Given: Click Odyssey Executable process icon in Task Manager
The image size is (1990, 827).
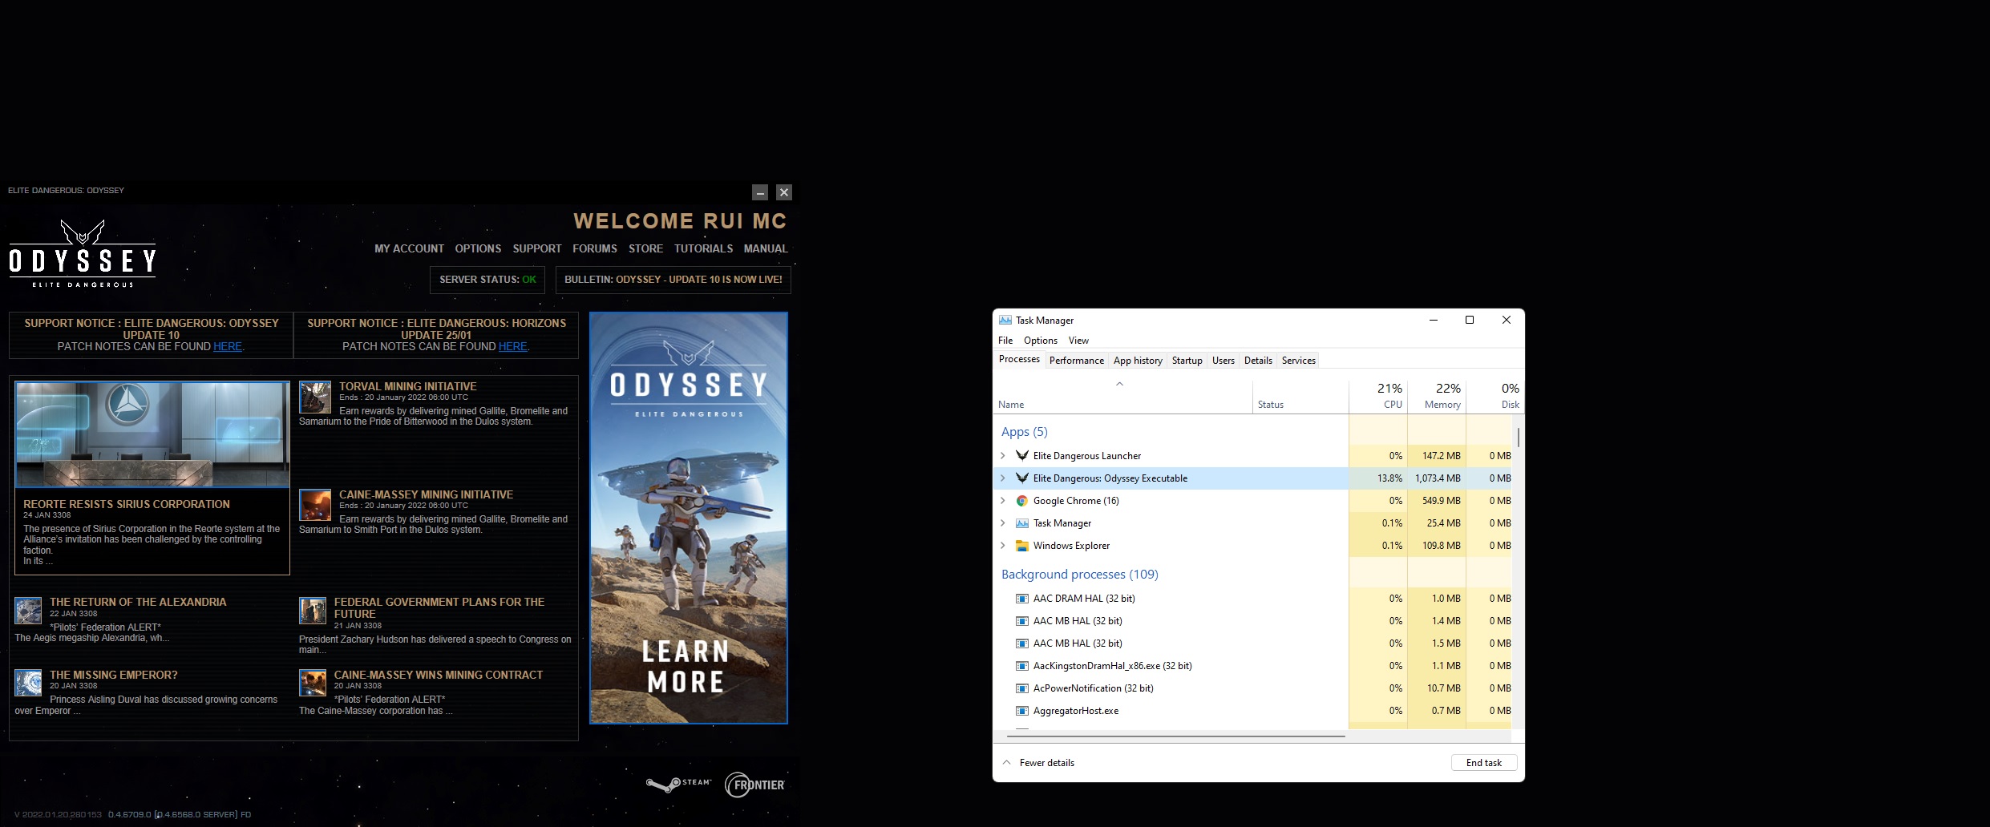Looking at the screenshot, I should tap(1022, 478).
